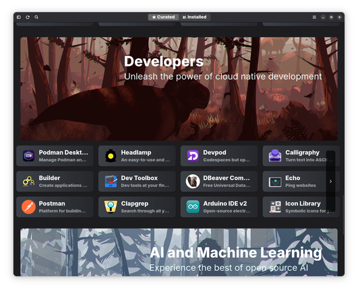The height and width of the screenshot is (291, 358).
Task: Open the Headlamp app tile
Action: (137, 156)
